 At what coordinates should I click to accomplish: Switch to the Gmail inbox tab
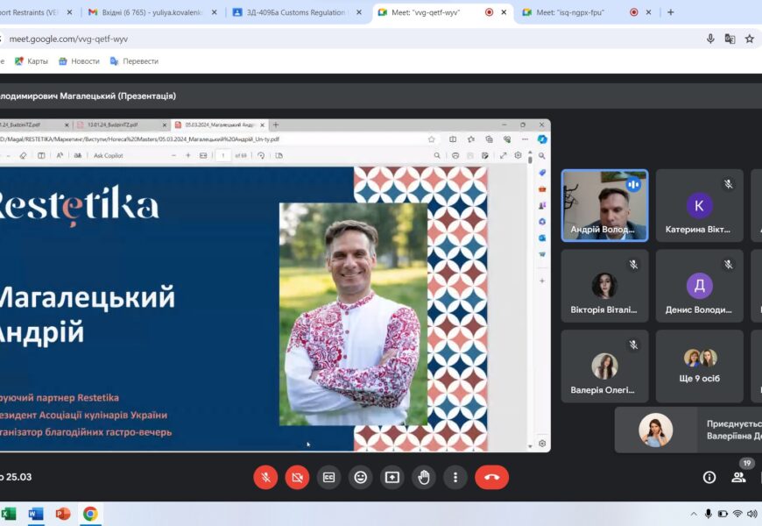click(x=149, y=12)
